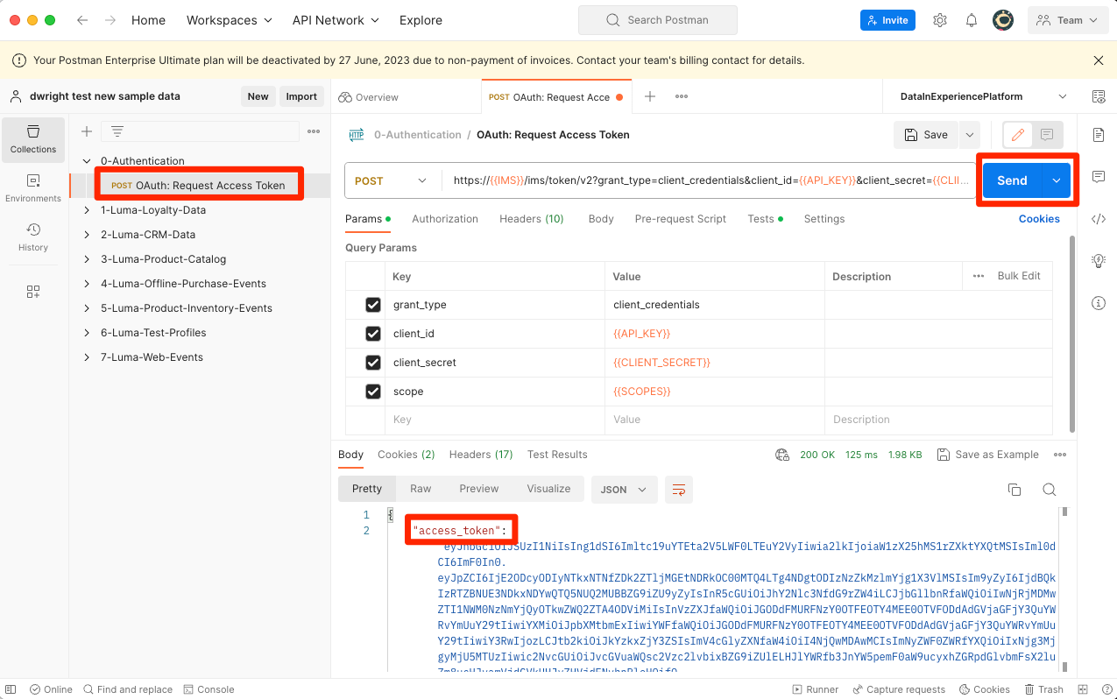Copy the response body

(1014, 490)
